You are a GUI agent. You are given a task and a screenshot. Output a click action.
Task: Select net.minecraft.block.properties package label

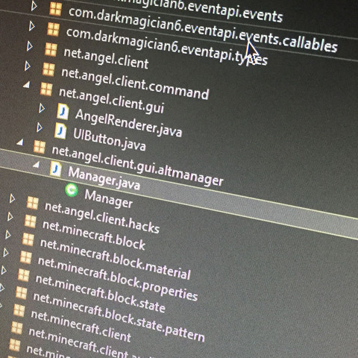pyautogui.click(x=118, y=278)
